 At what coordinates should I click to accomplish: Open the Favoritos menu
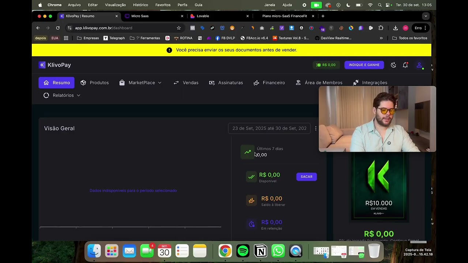coord(163,5)
